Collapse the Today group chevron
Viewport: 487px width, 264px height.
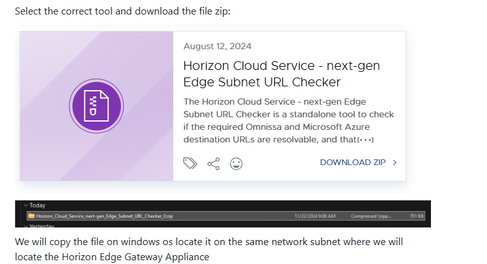[26, 205]
